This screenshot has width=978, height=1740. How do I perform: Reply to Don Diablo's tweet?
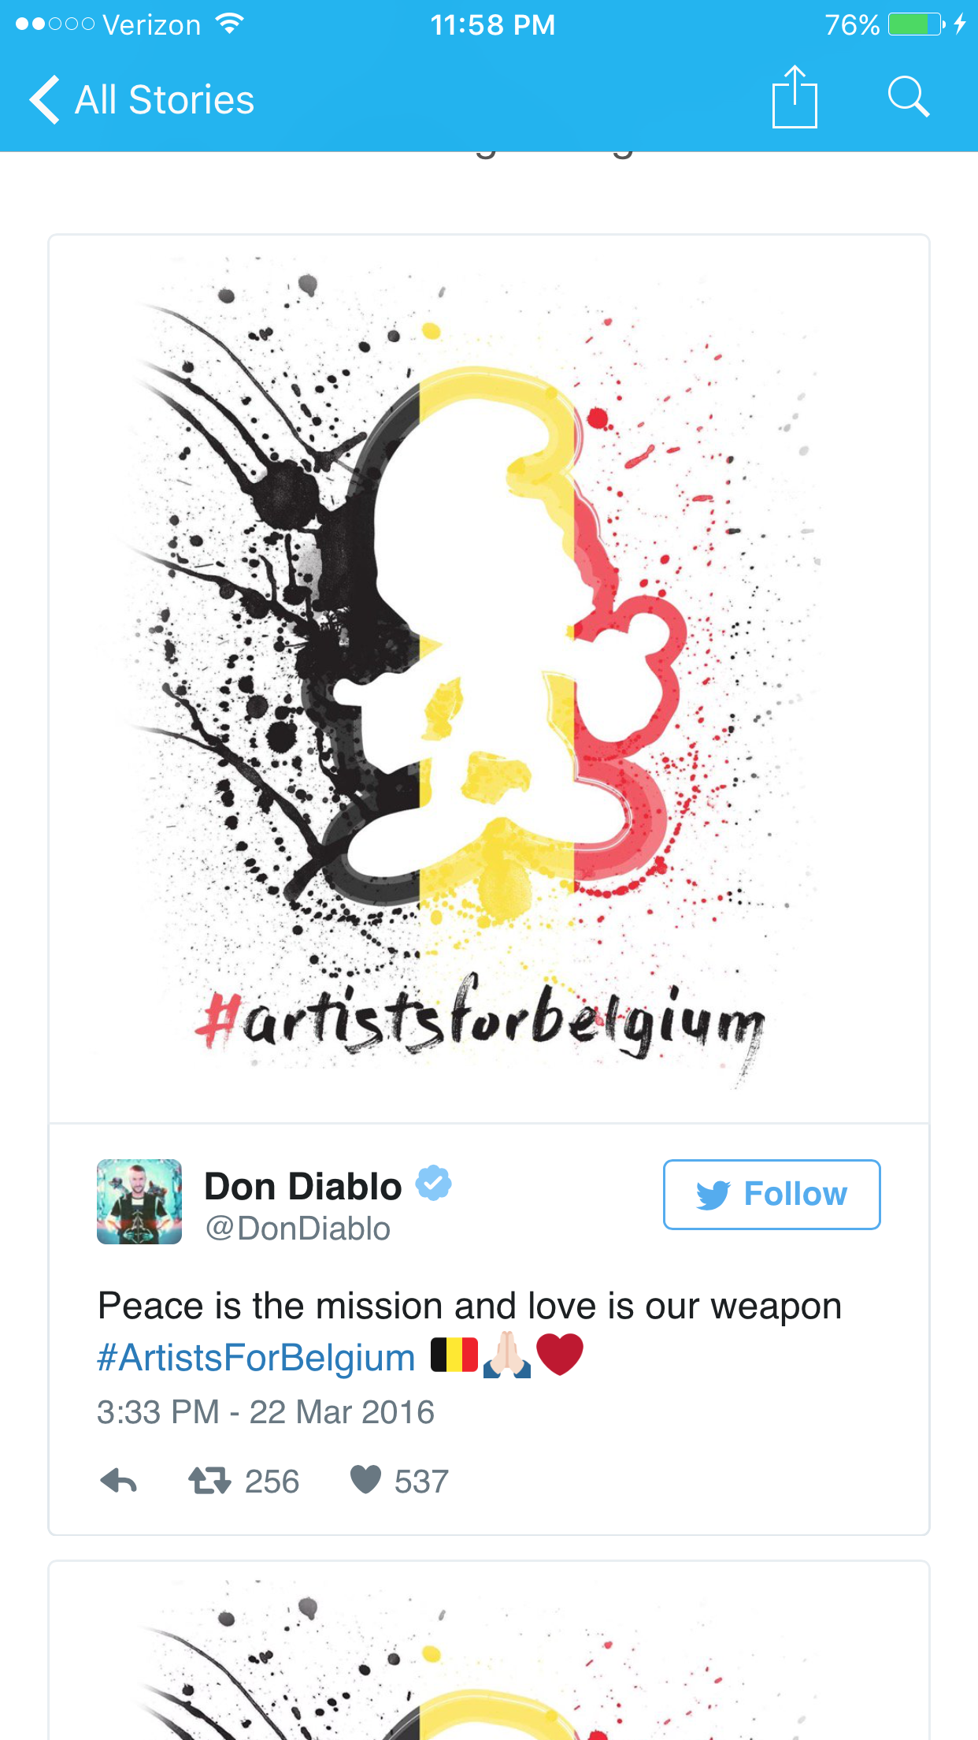pos(119,1481)
